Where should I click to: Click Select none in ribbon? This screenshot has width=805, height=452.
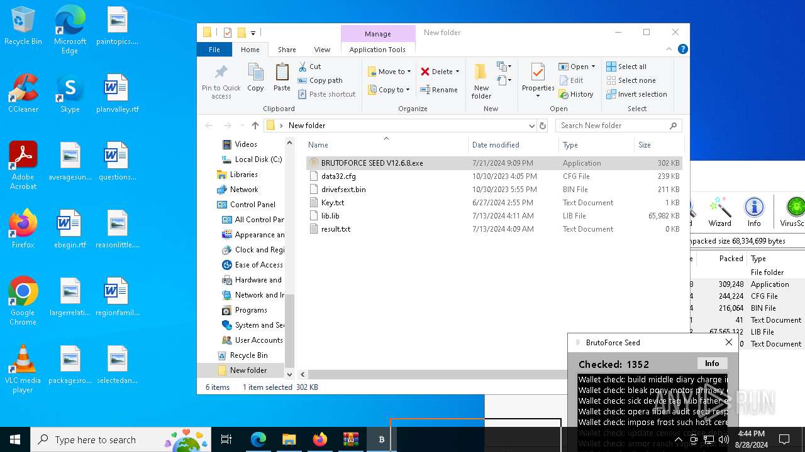click(x=631, y=80)
